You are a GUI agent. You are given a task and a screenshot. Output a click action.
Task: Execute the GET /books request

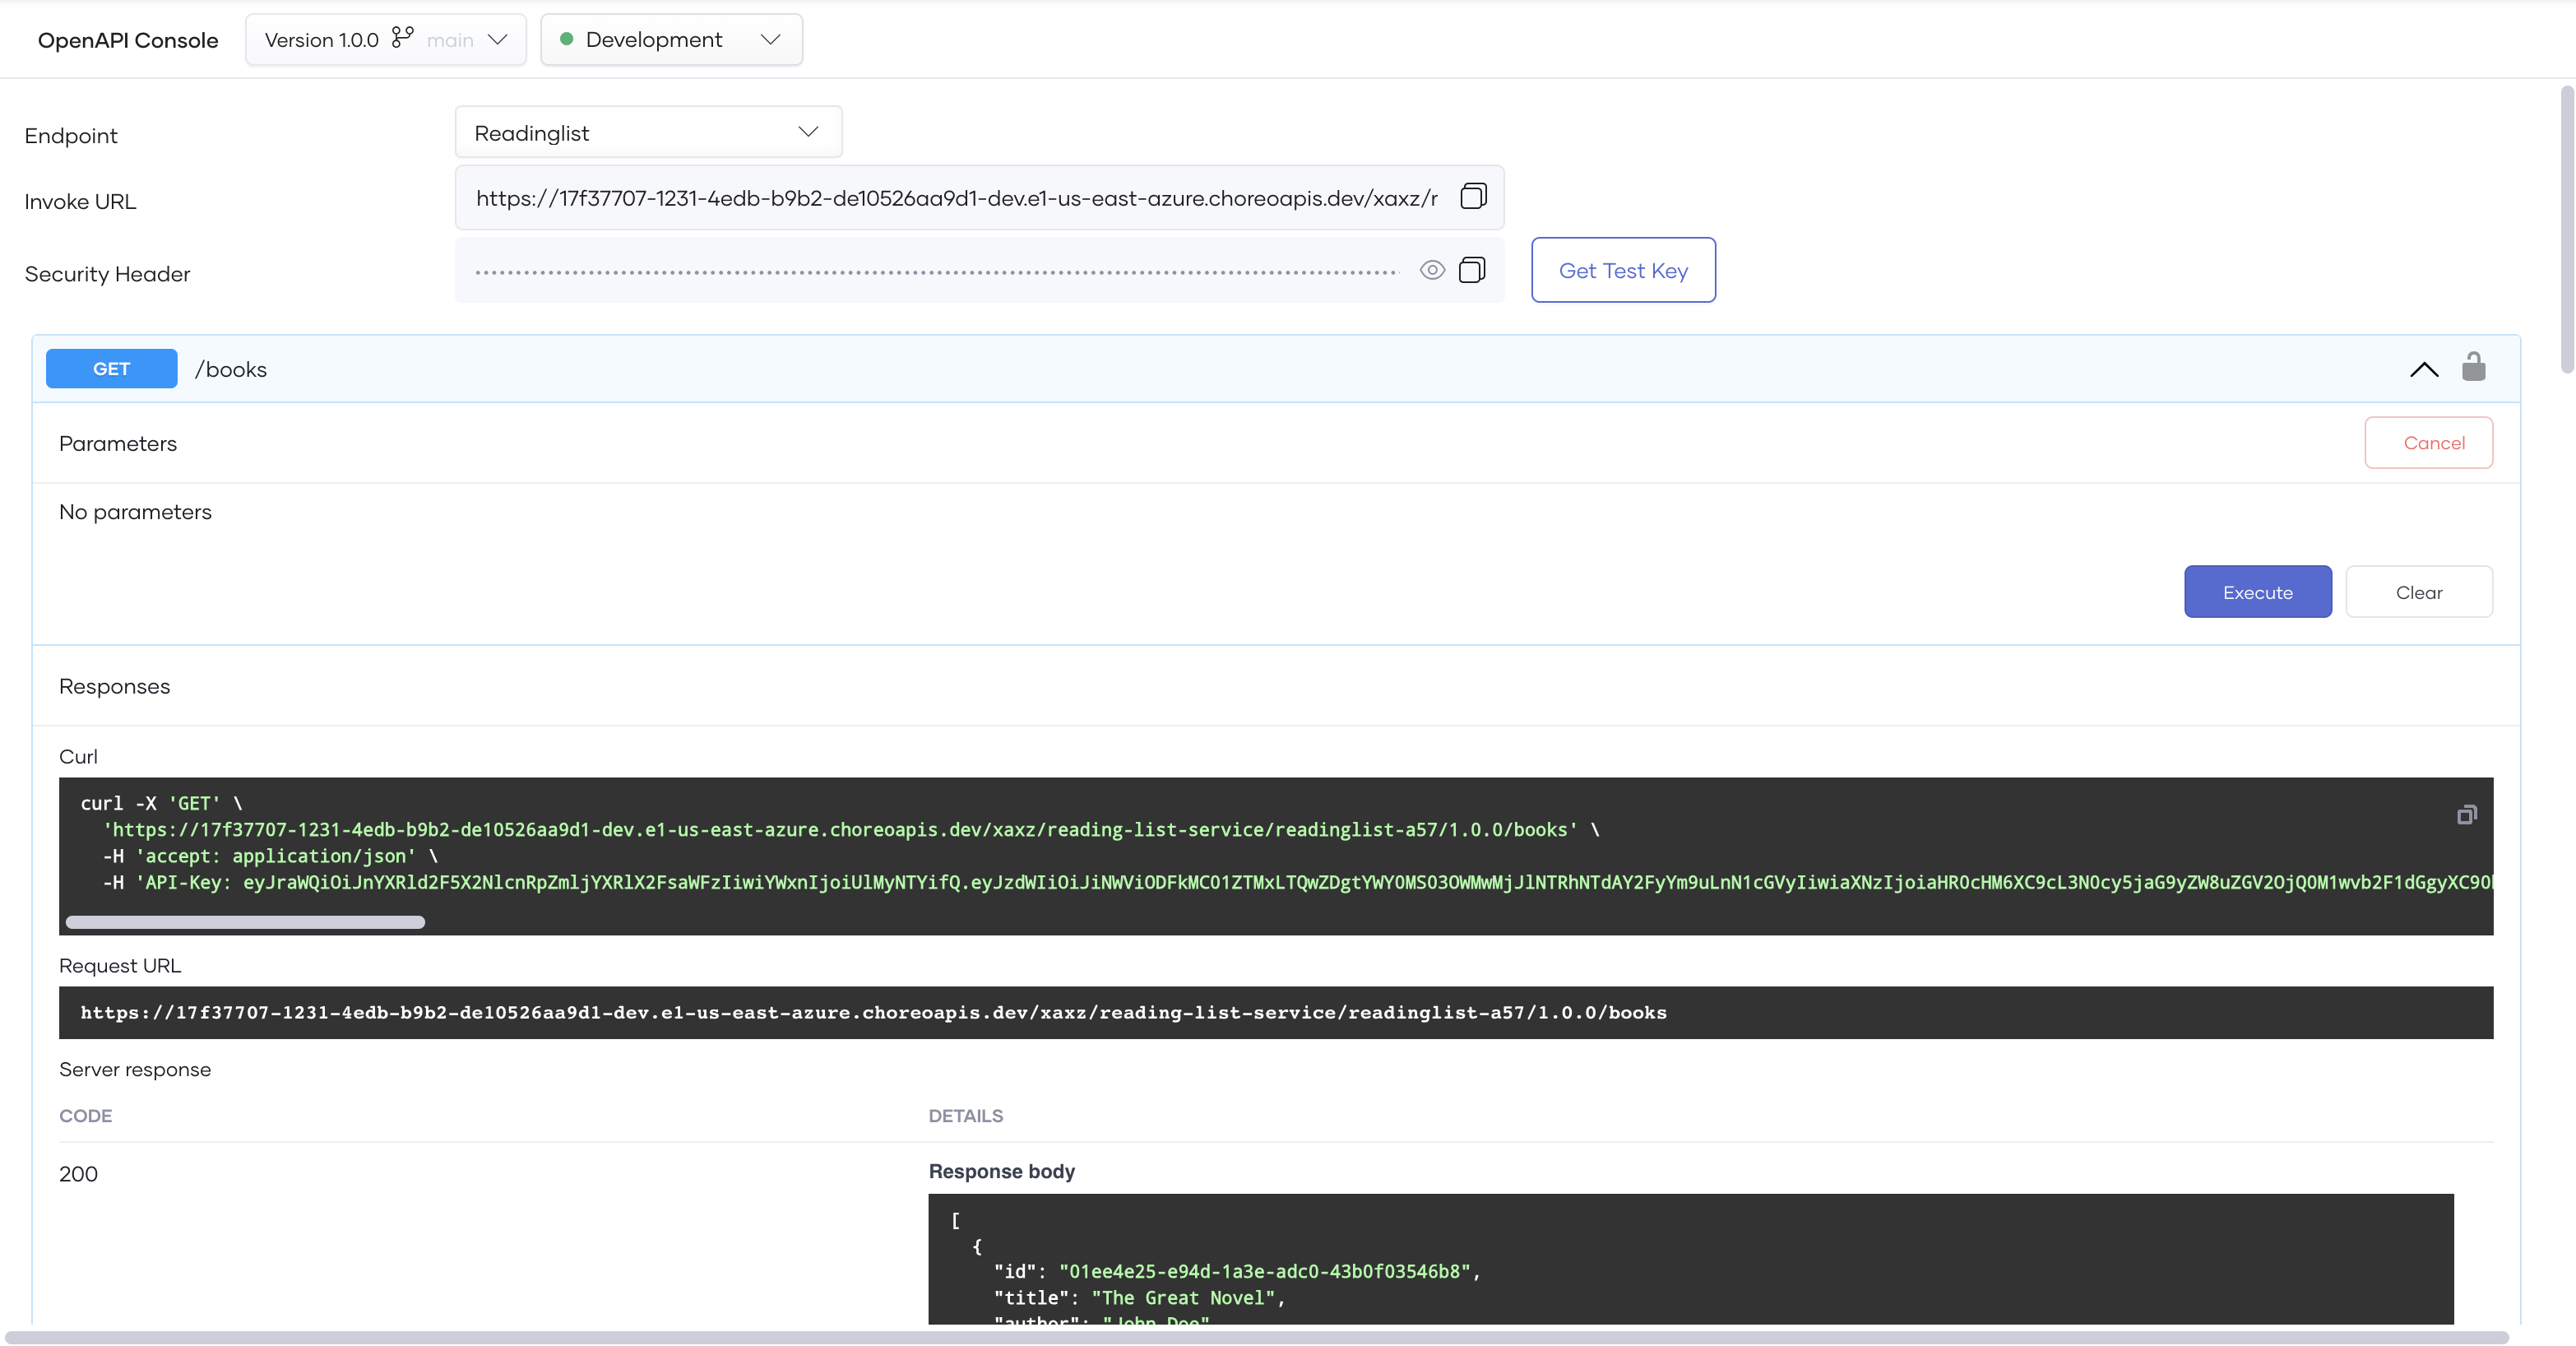2257,592
